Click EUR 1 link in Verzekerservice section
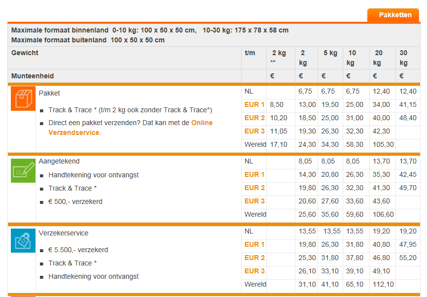 coord(254,244)
